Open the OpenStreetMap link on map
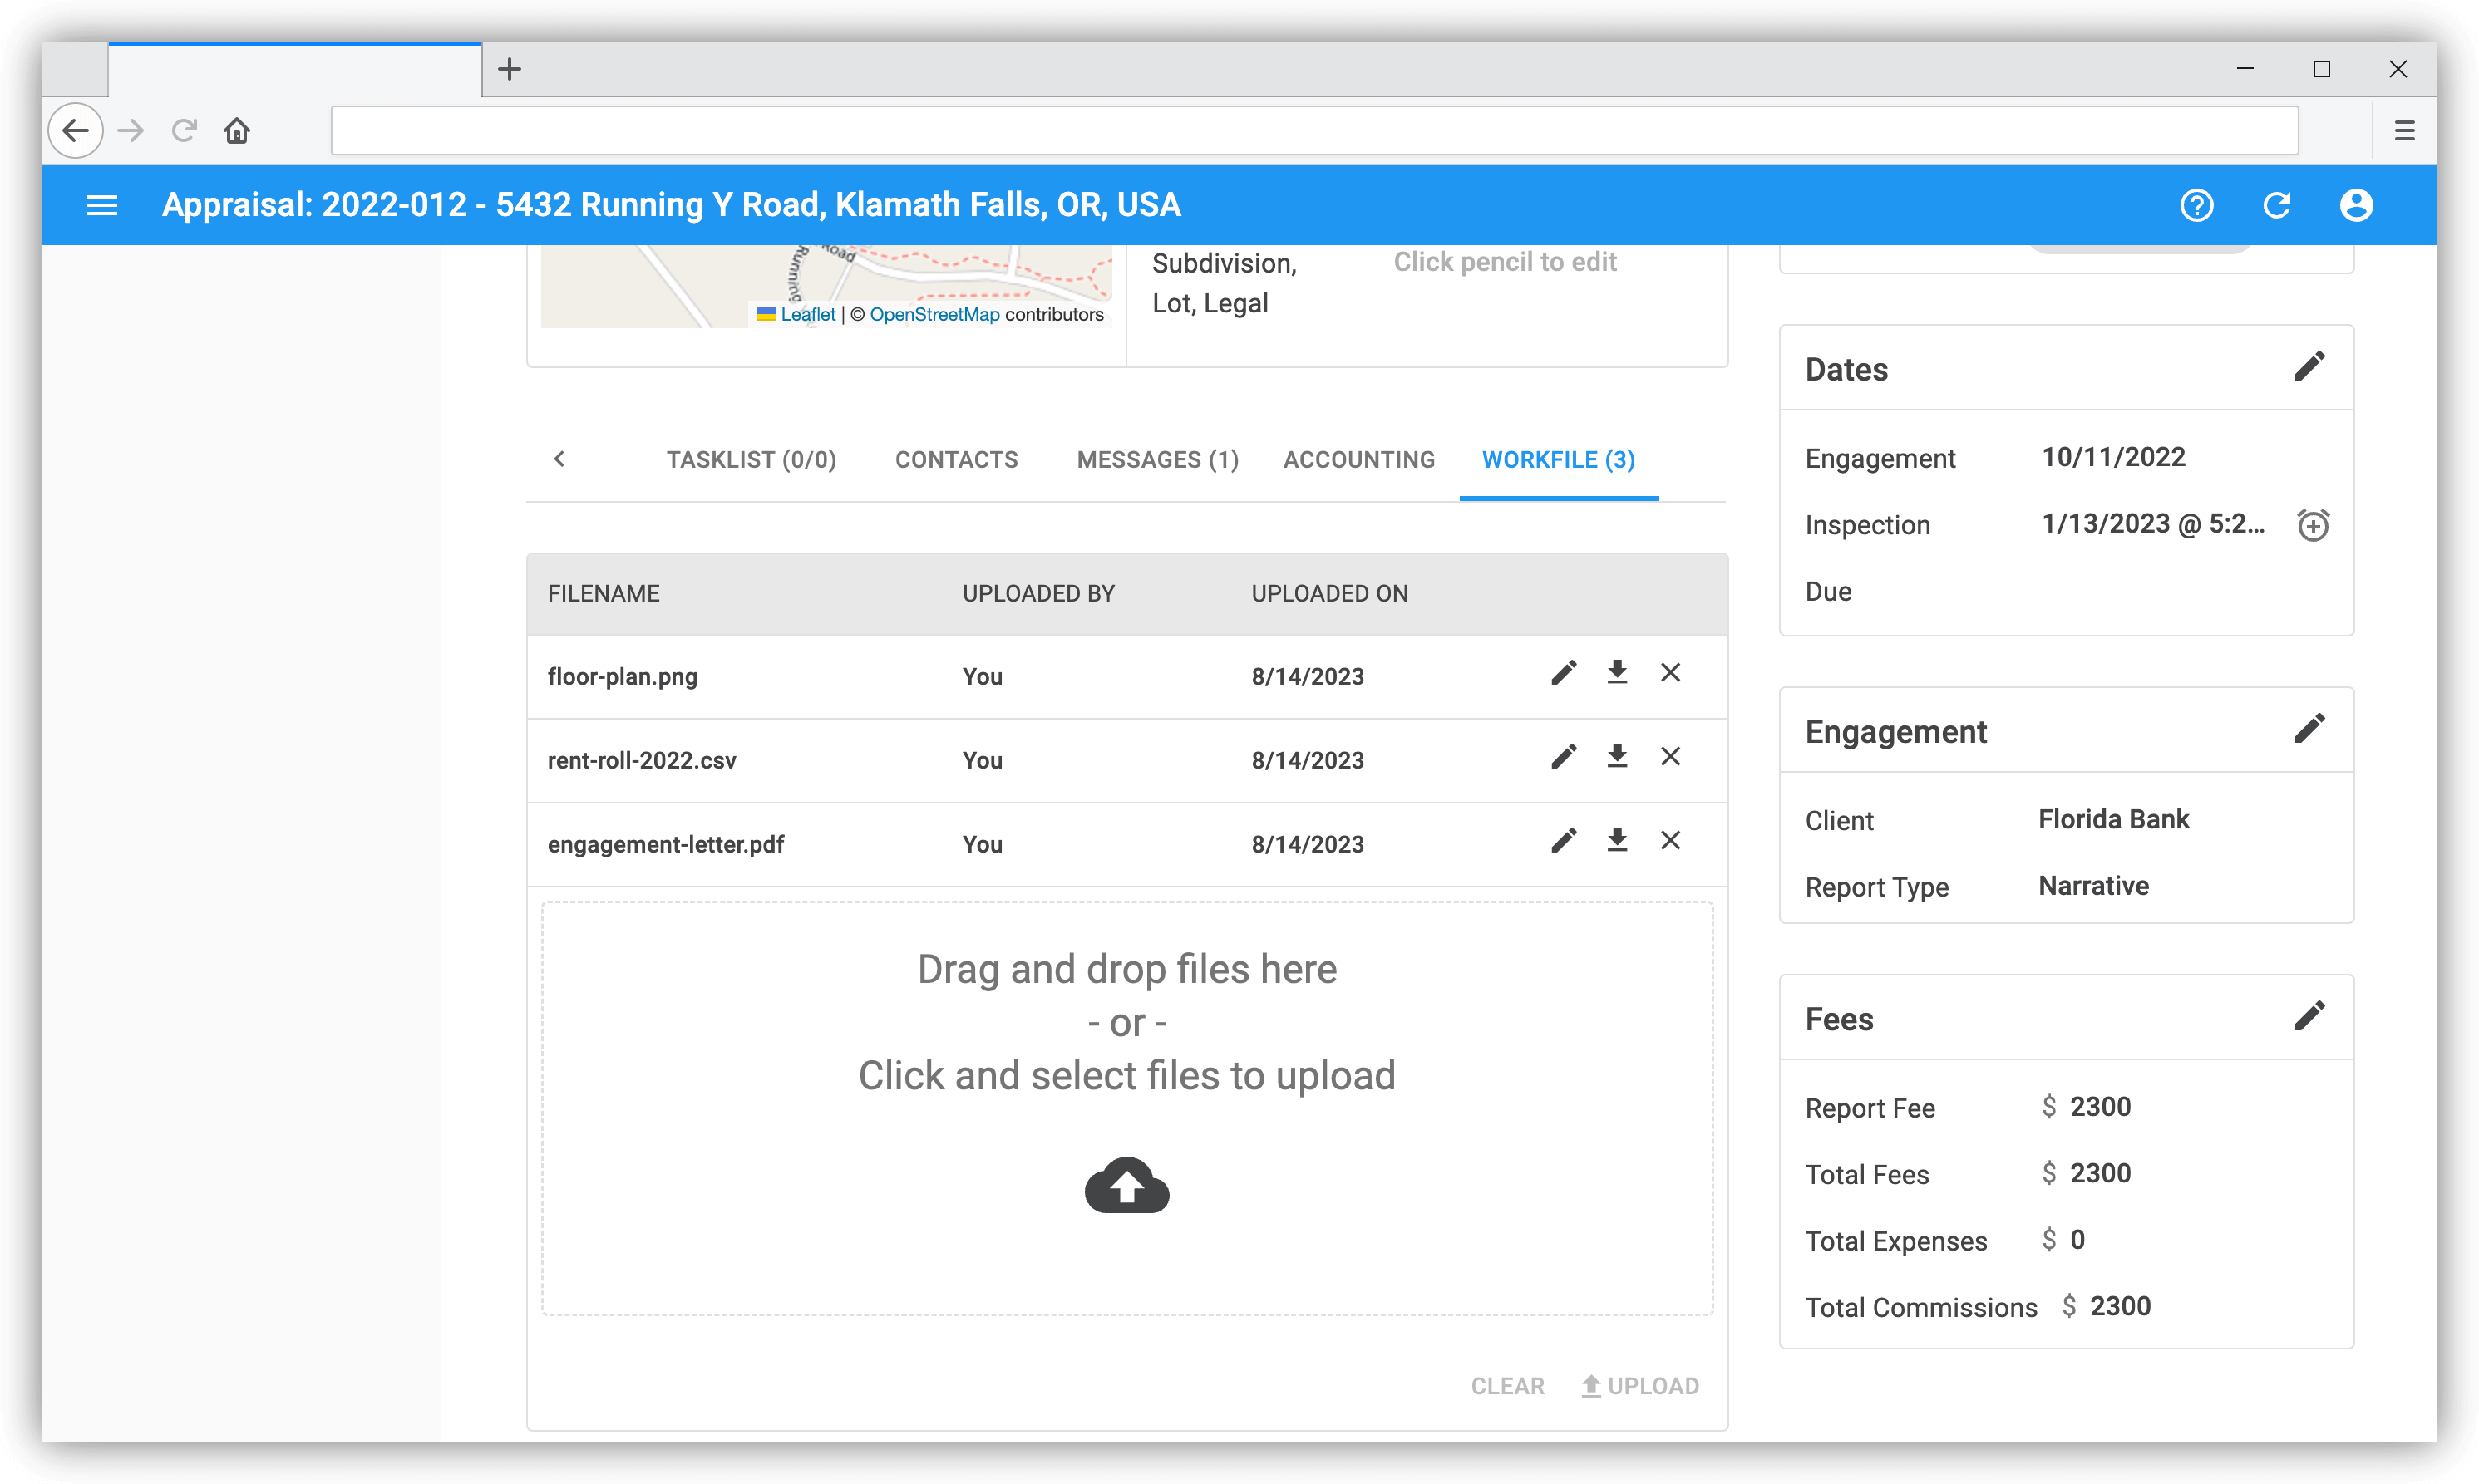Screen dimensions: 2479x1484 tap(934, 315)
